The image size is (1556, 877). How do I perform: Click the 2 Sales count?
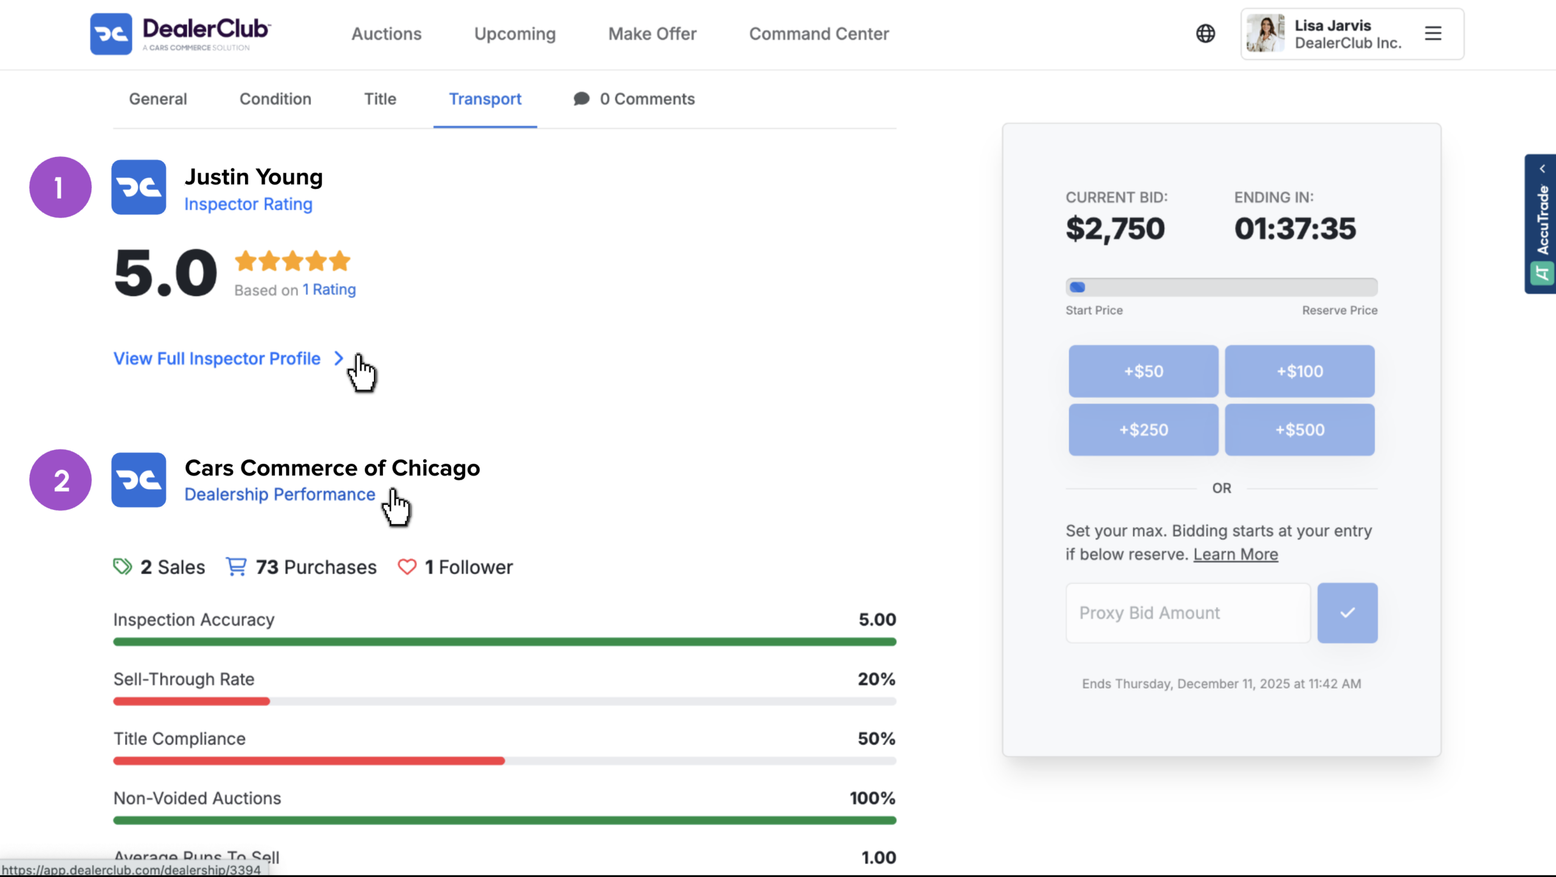[x=173, y=567]
